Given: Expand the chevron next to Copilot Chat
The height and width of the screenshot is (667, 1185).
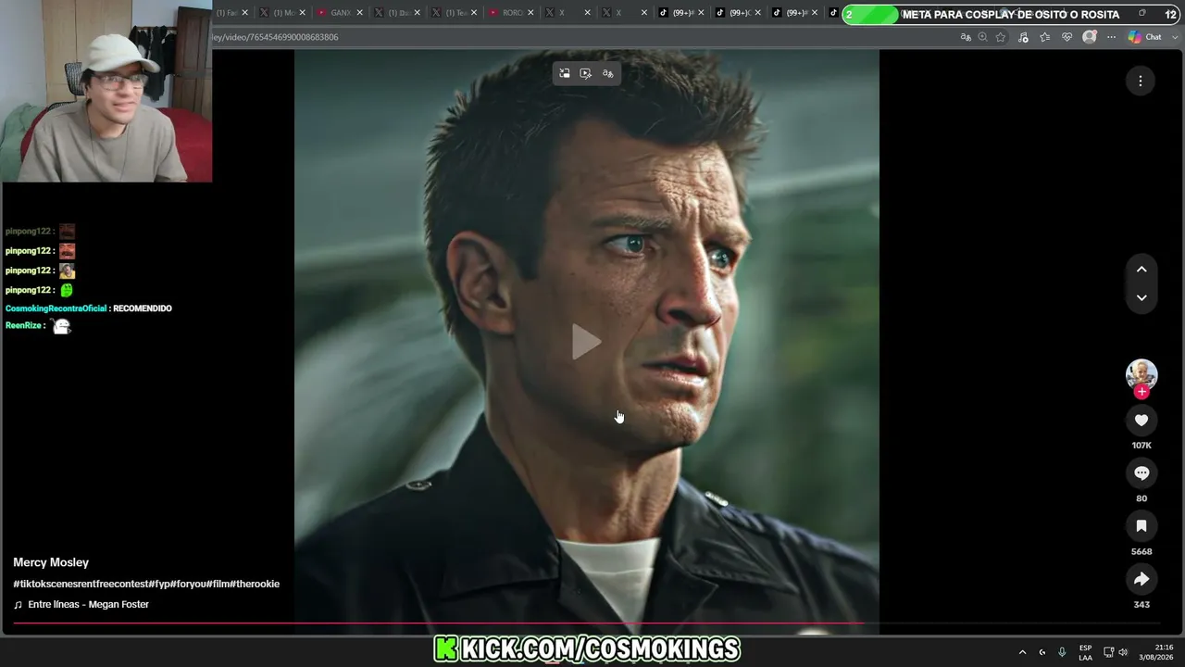Looking at the screenshot, I should (x=1174, y=37).
